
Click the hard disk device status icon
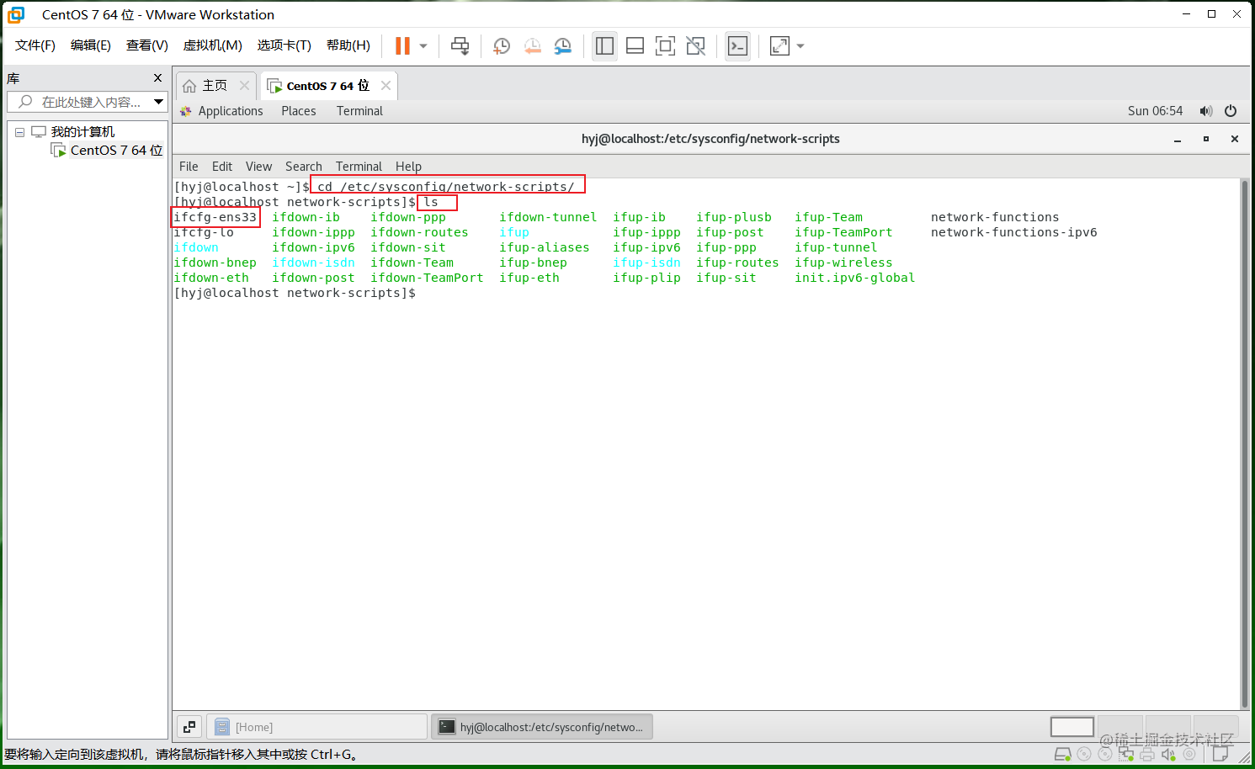[x=1062, y=755]
